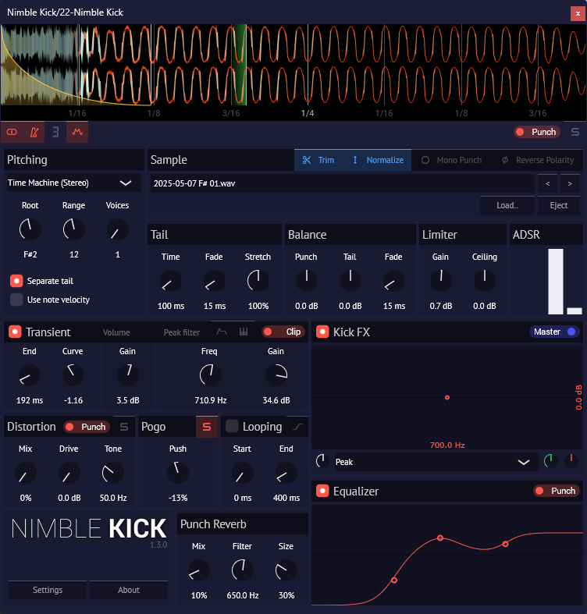Click the Looping curve icon
Image resolution: width=587 pixels, height=614 pixels.
[297, 427]
